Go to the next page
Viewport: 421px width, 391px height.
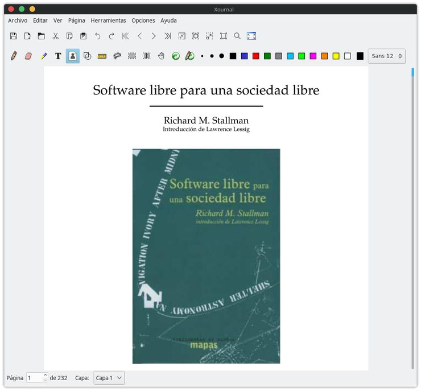(x=154, y=36)
